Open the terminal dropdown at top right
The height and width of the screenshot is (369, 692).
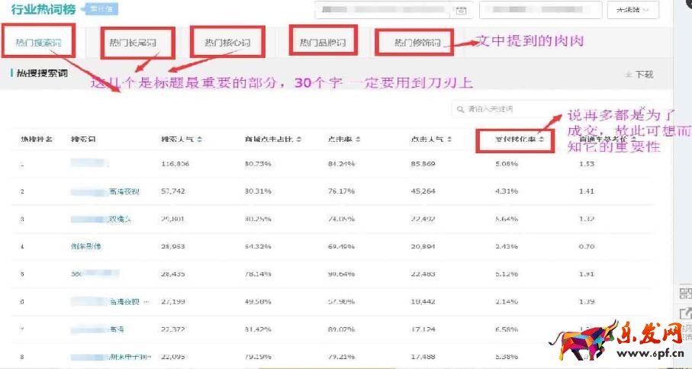(x=632, y=11)
